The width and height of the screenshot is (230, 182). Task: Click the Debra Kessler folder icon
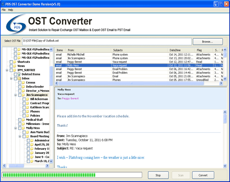tap(23, 87)
